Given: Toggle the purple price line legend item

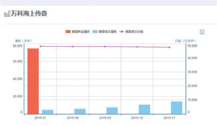Looking at the screenshot, I should point(131,32).
